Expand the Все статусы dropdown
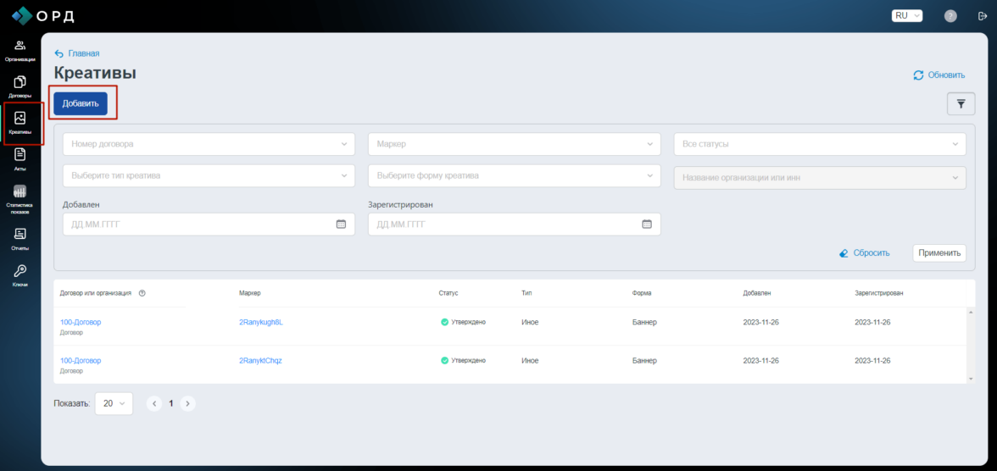Screen dimensions: 997x471 point(819,144)
